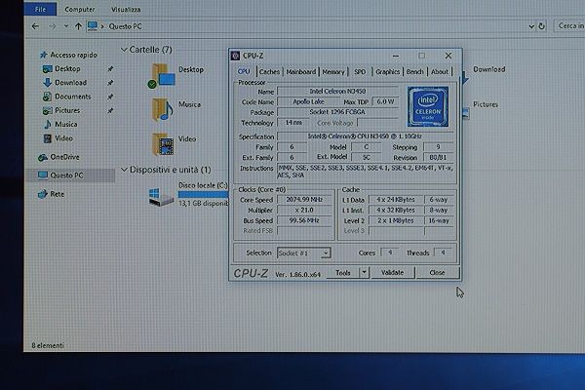585x390 pixels.
Task: Open the recent locations dropdown arrow
Action: pos(66,26)
